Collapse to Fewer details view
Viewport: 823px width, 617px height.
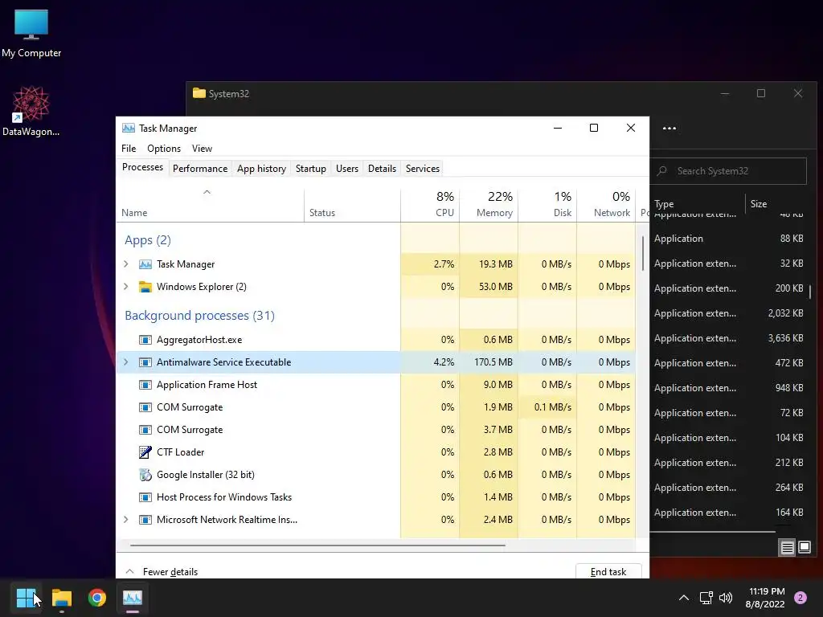[x=162, y=571]
